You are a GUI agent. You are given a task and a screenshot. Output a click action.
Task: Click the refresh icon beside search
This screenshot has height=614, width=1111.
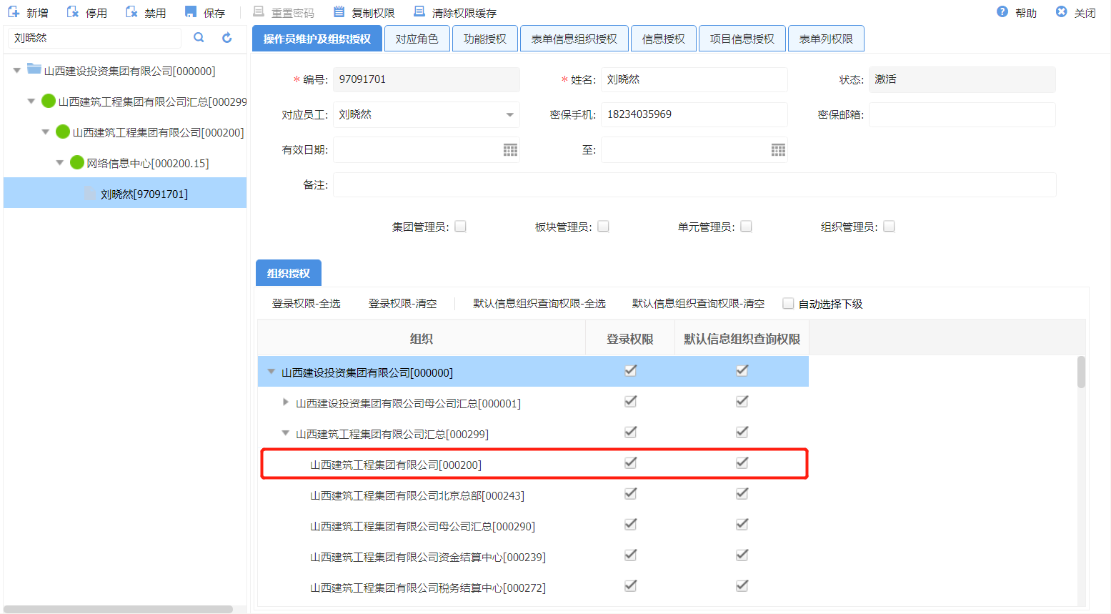coord(227,38)
